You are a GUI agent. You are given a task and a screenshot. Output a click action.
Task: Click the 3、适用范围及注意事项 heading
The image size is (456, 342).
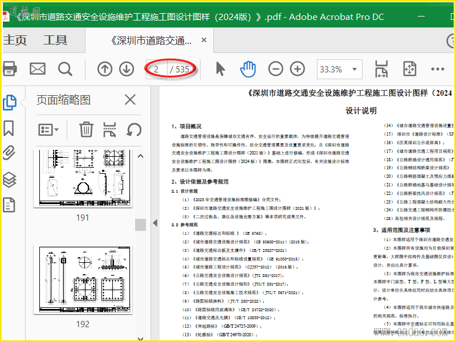[x=402, y=230]
